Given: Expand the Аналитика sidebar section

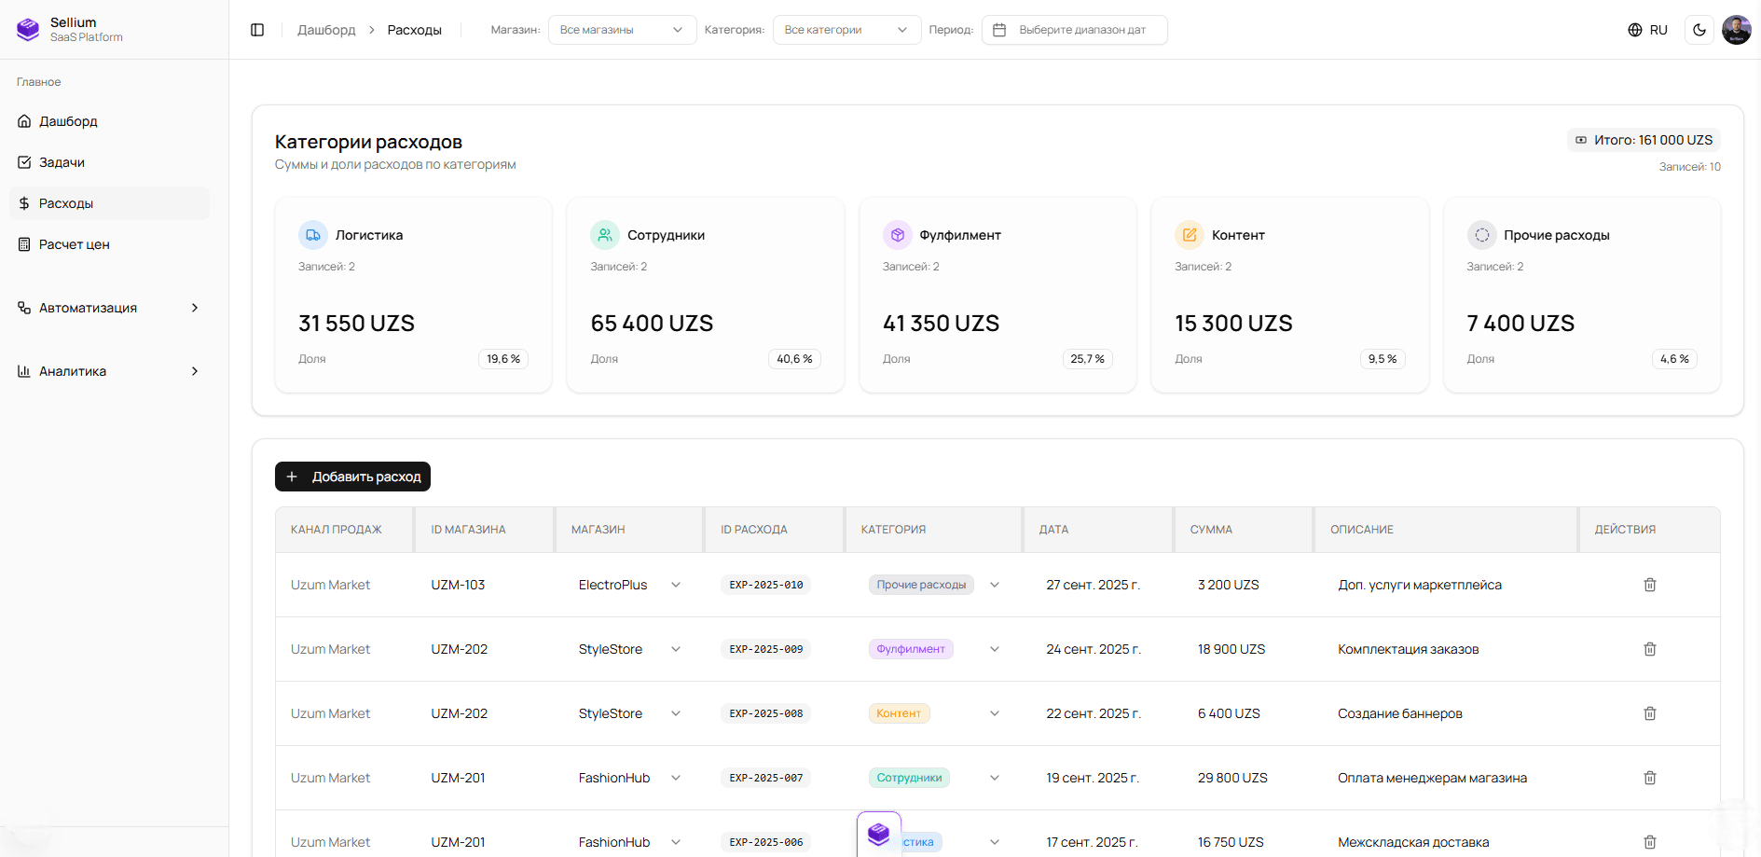Looking at the screenshot, I should tap(109, 371).
